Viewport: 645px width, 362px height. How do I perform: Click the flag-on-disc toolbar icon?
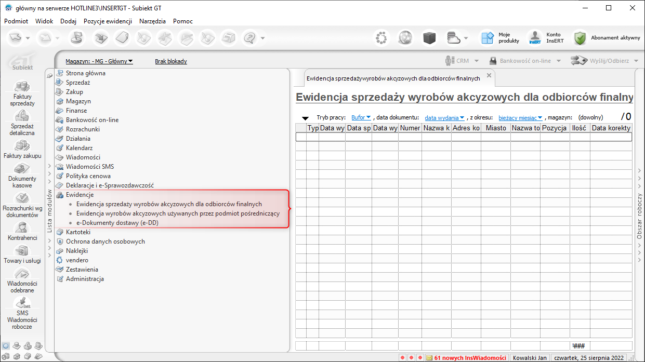tap(76, 37)
